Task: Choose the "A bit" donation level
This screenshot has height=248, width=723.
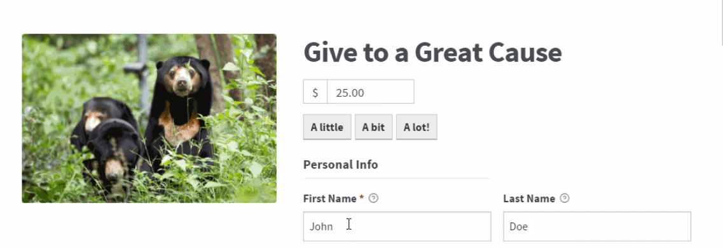Action: [373, 127]
